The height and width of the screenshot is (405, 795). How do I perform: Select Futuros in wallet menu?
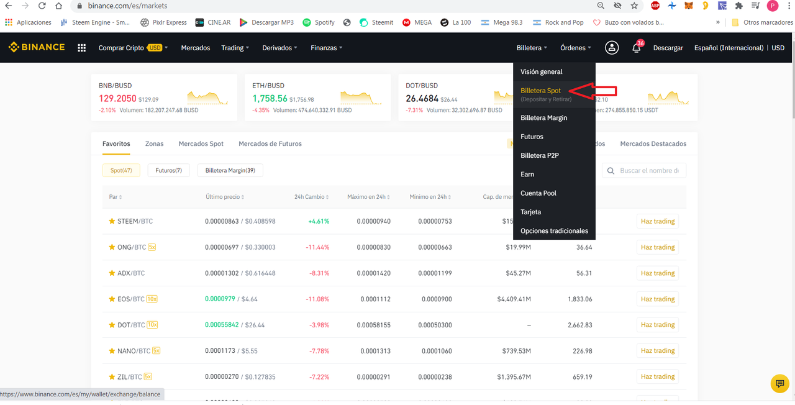click(554, 137)
